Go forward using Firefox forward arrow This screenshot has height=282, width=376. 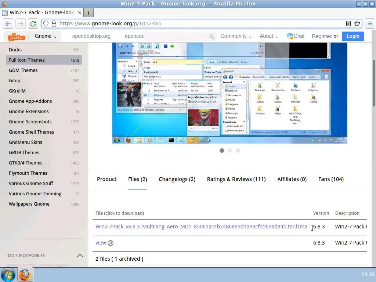tap(21, 23)
